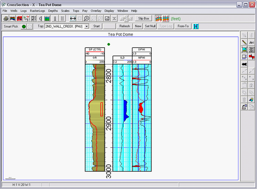This screenshot has width=257, height=189.
Task: Open the Overlay menu
Action: pyautogui.click(x=96, y=11)
